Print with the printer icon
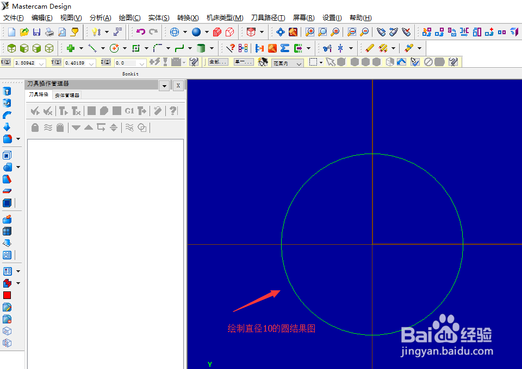Screen dimensions: 522x369 coord(49,32)
